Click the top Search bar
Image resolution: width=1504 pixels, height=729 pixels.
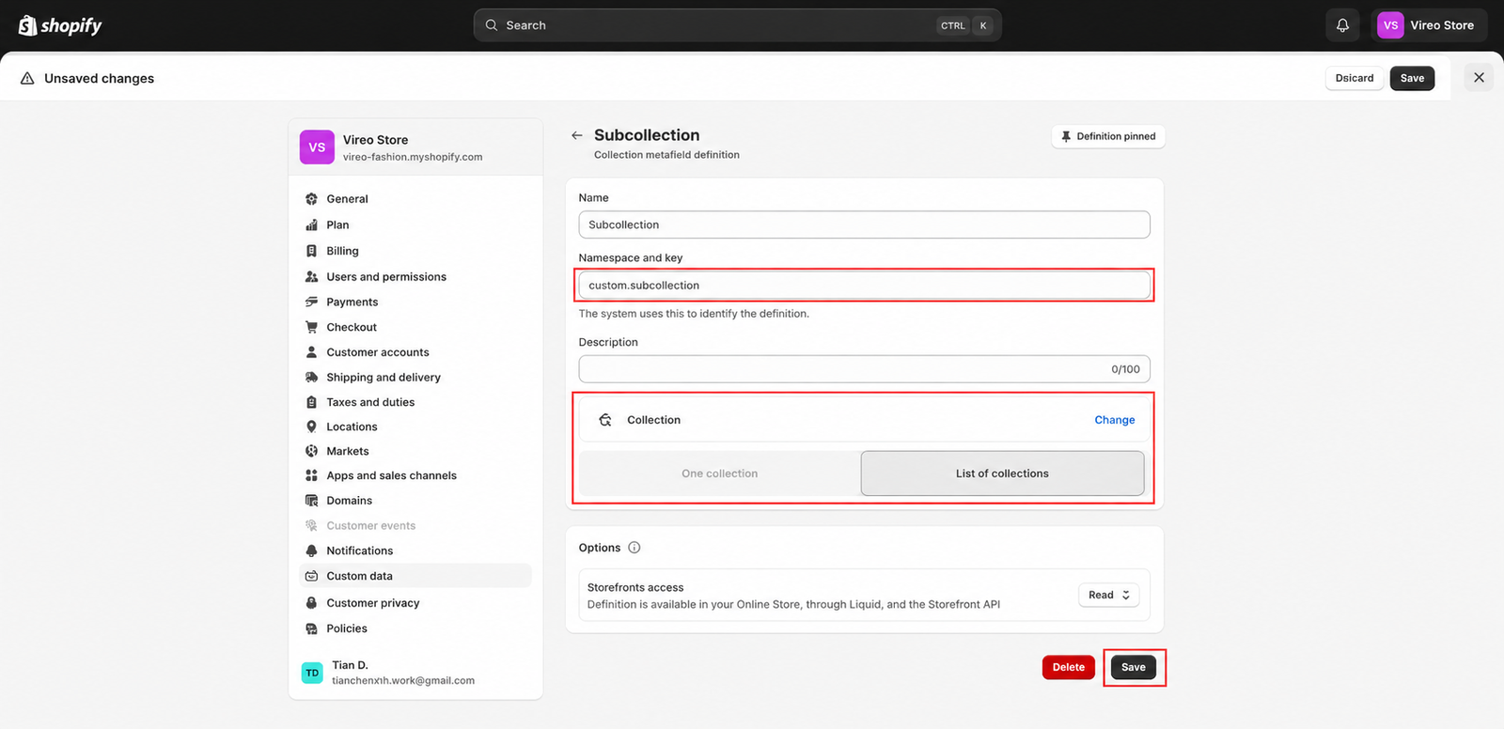[737, 25]
